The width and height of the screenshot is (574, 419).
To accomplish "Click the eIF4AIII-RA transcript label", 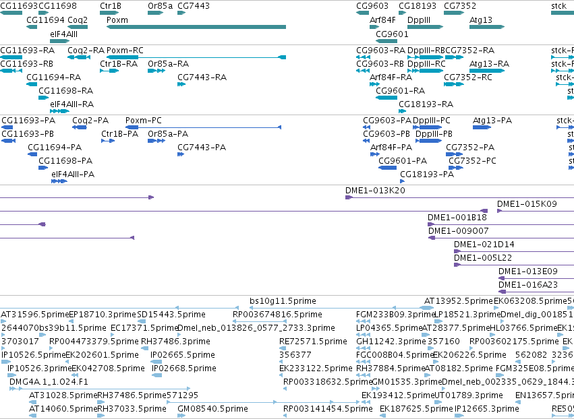I will [71, 104].
